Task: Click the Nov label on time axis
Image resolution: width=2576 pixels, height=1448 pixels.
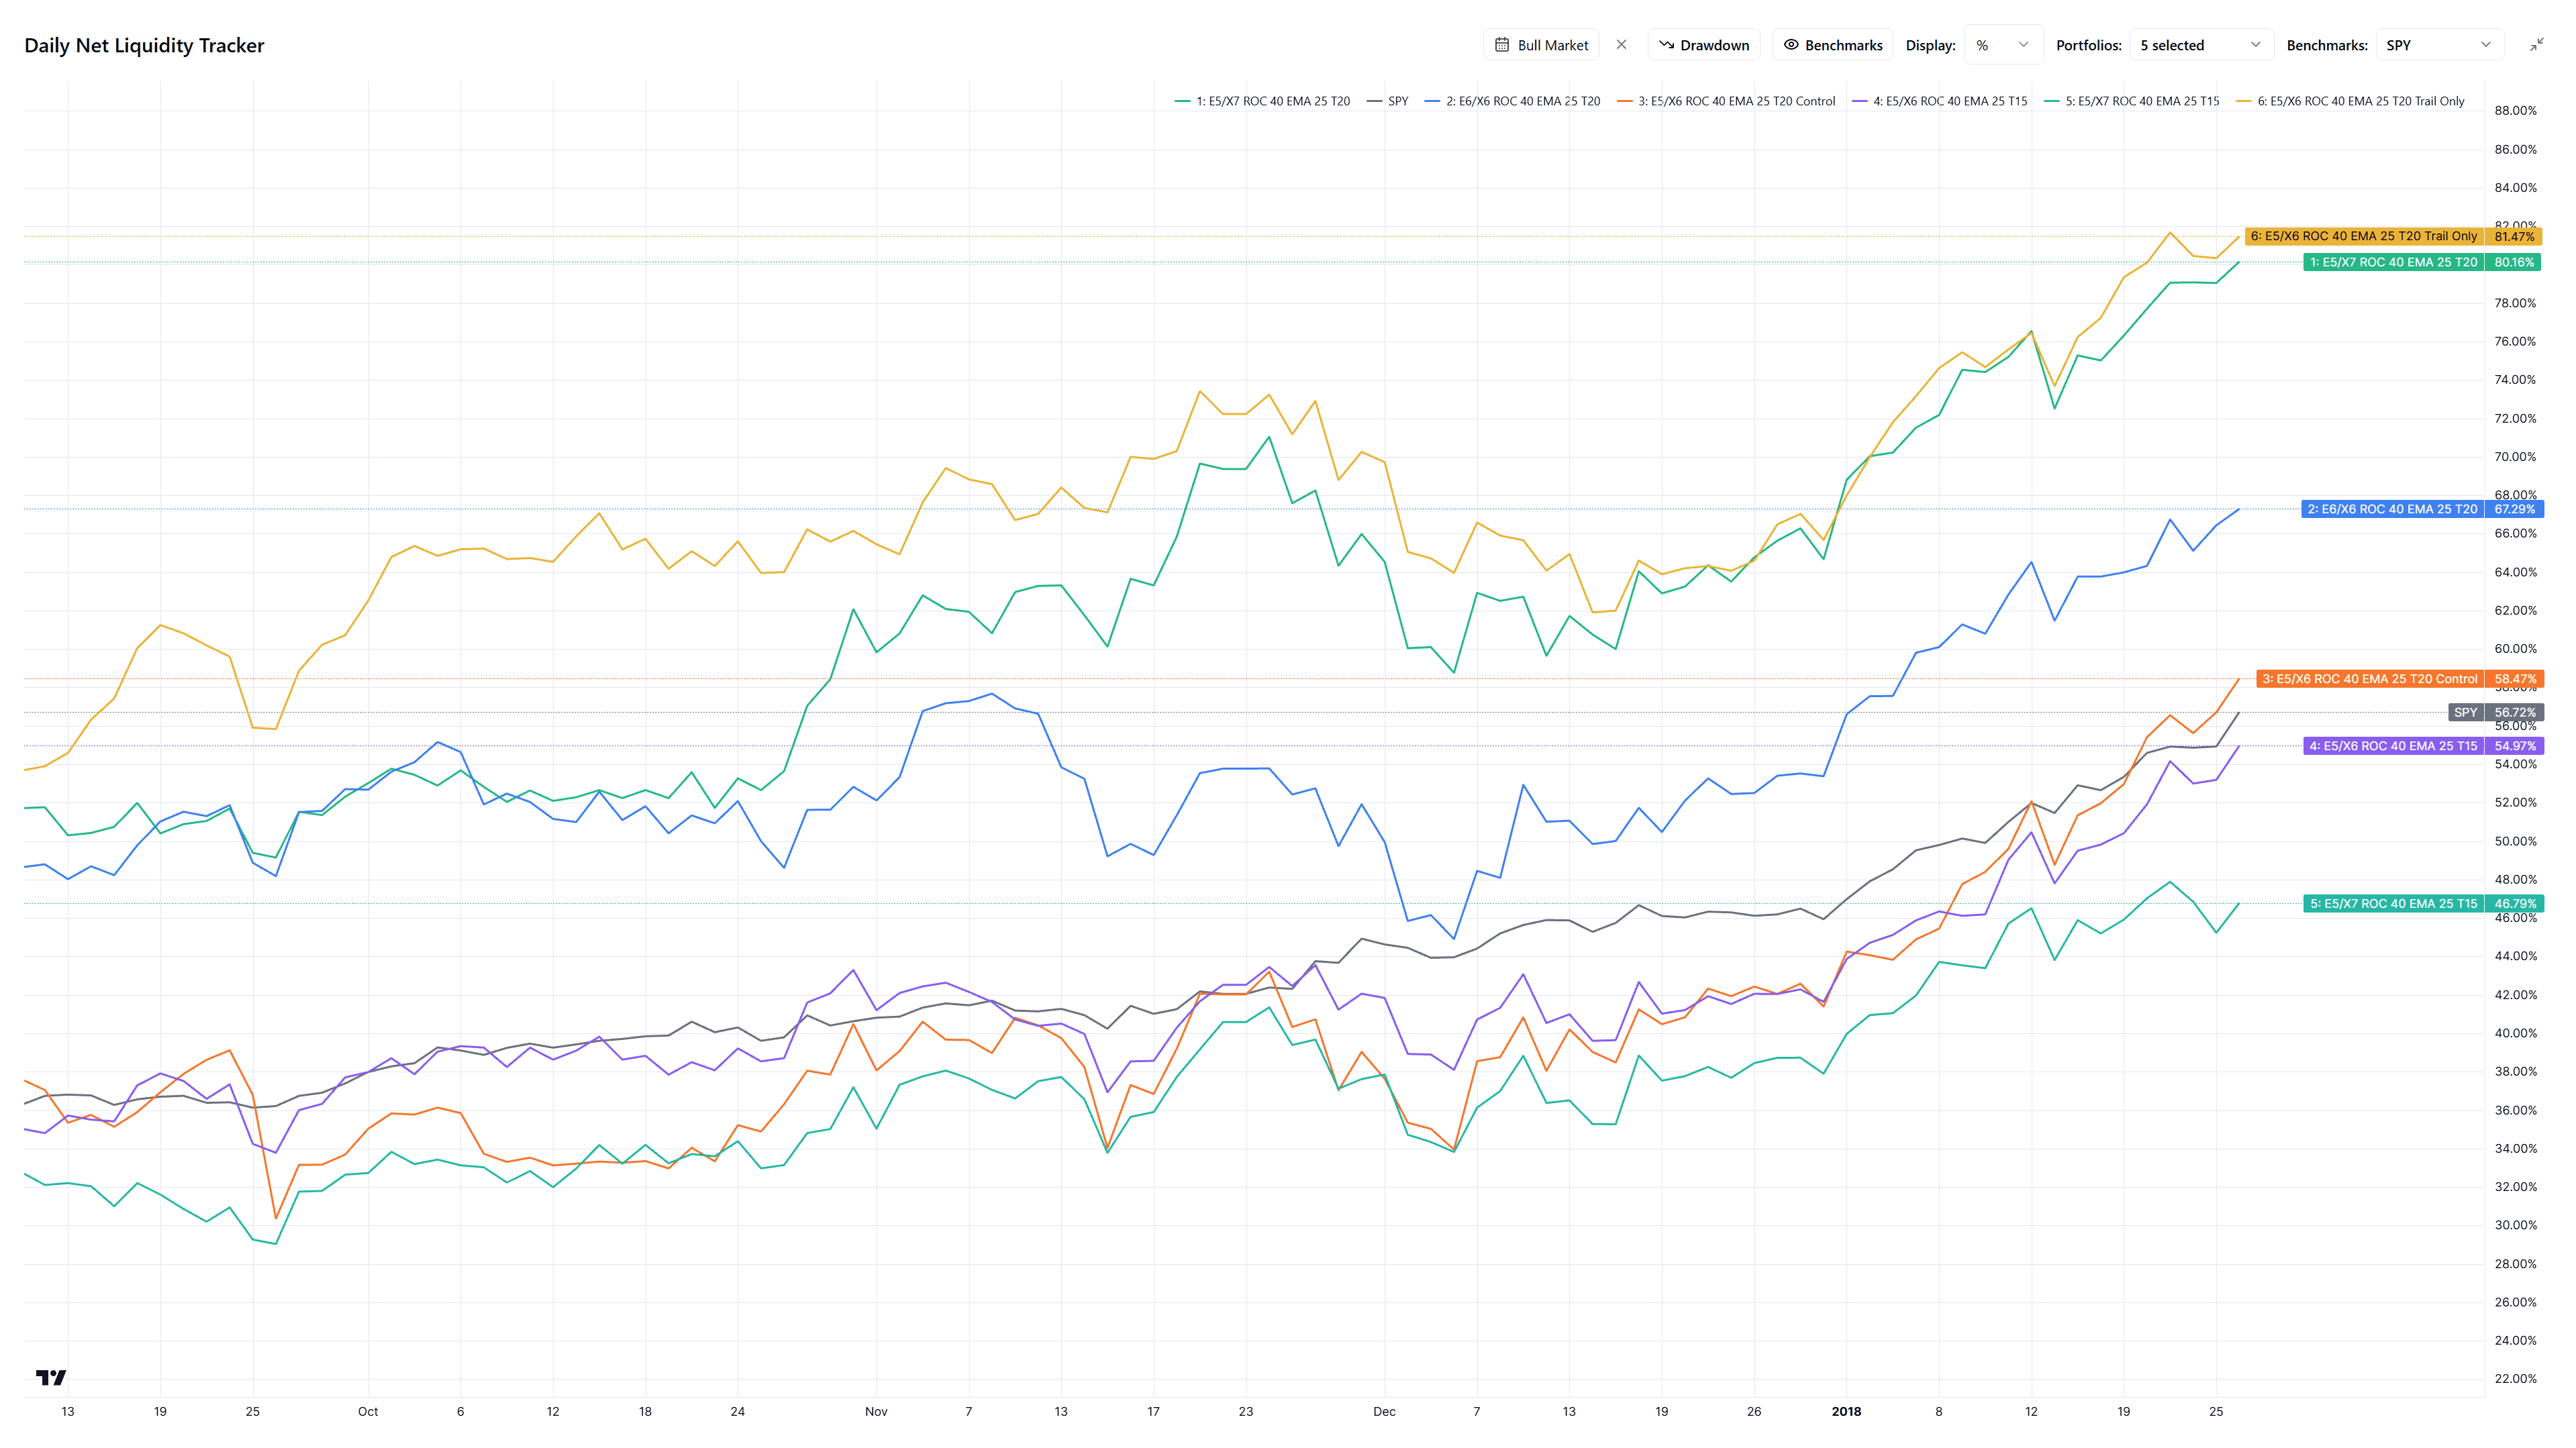Action: [x=876, y=1411]
